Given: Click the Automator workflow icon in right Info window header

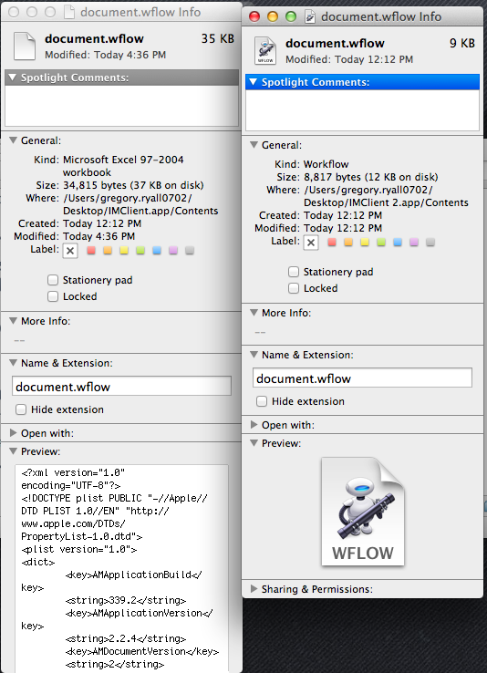Looking at the screenshot, I should [x=265, y=51].
